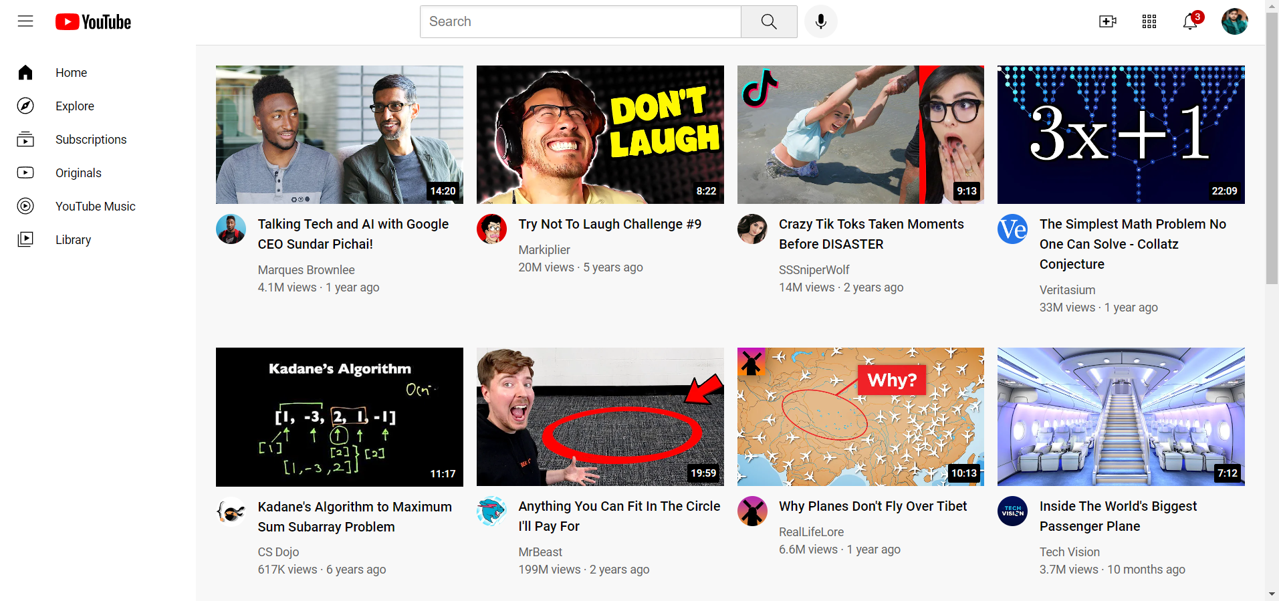The image size is (1279, 601).
Task: Play the TikTok disaster thumbnail
Action: [x=860, y=134]
